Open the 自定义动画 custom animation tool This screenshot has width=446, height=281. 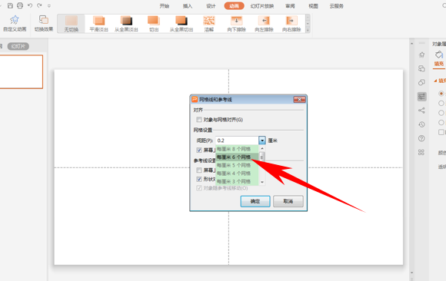click(x=15, y=24)
